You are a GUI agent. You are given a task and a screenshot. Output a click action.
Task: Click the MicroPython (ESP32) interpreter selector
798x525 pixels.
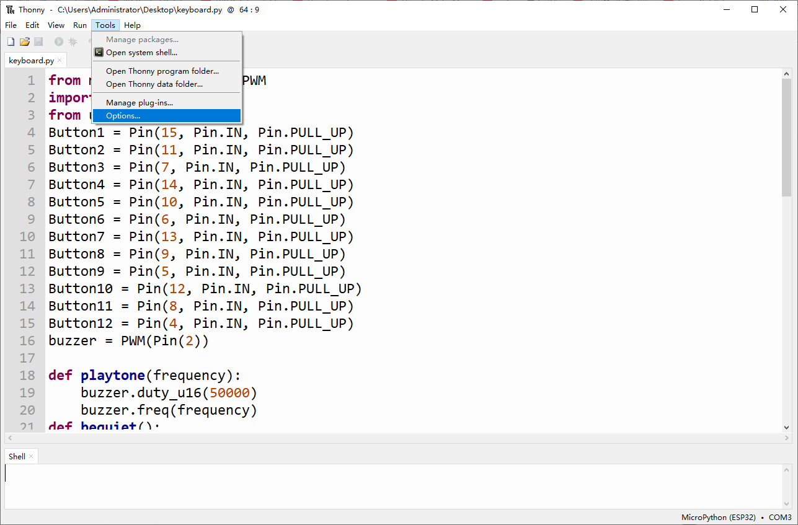[719, 518]
